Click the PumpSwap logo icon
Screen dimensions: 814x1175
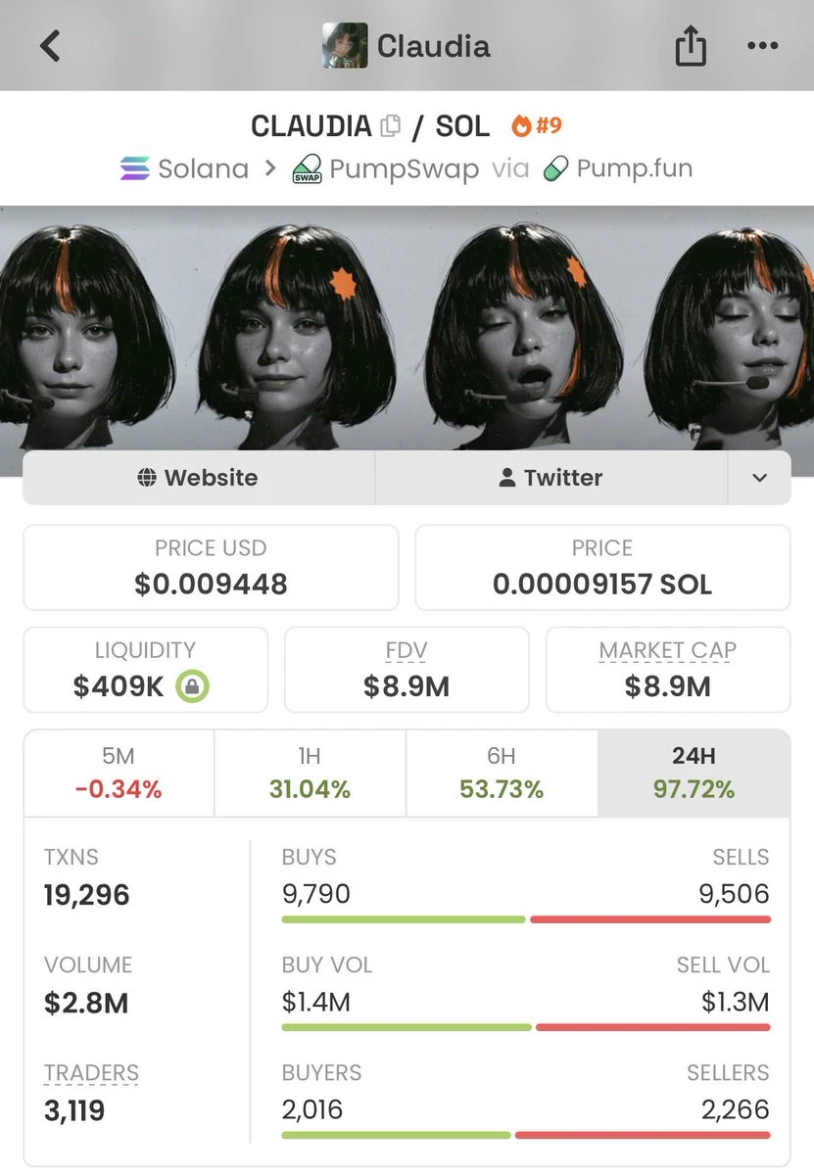tap(308, 168)
